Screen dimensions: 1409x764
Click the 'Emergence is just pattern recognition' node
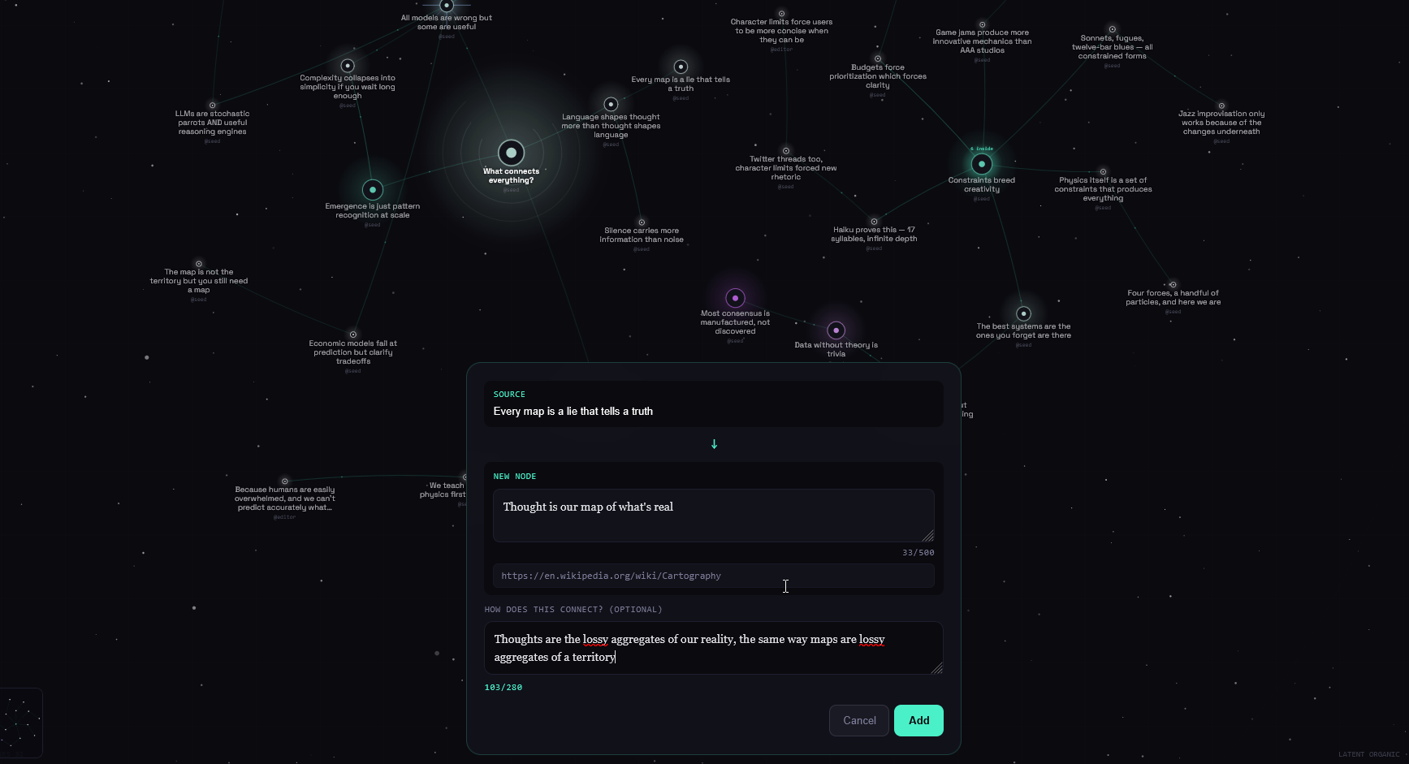[373, 190]
